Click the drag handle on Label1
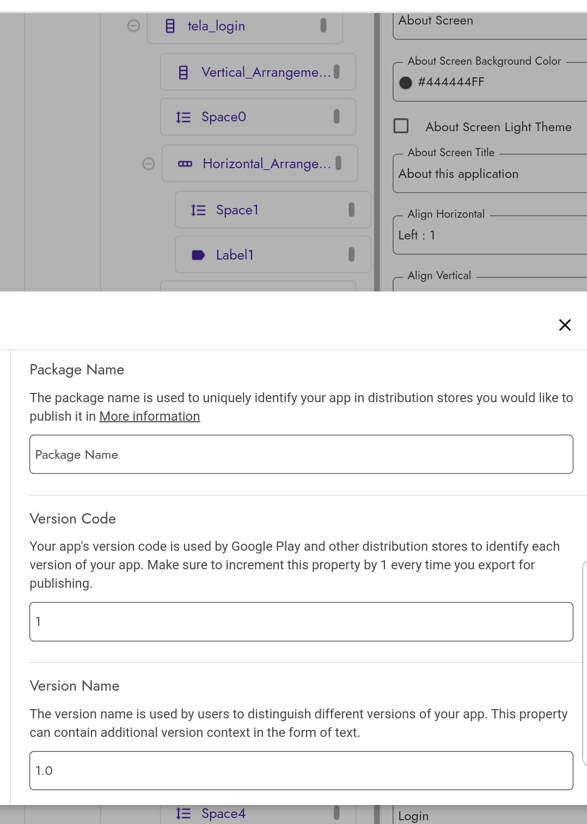This screenshot has width=587, height=824. [x=351, y=255]
